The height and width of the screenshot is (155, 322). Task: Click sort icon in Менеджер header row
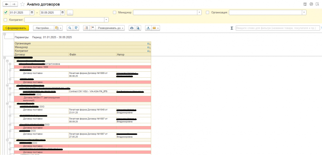tap(149, 47)
